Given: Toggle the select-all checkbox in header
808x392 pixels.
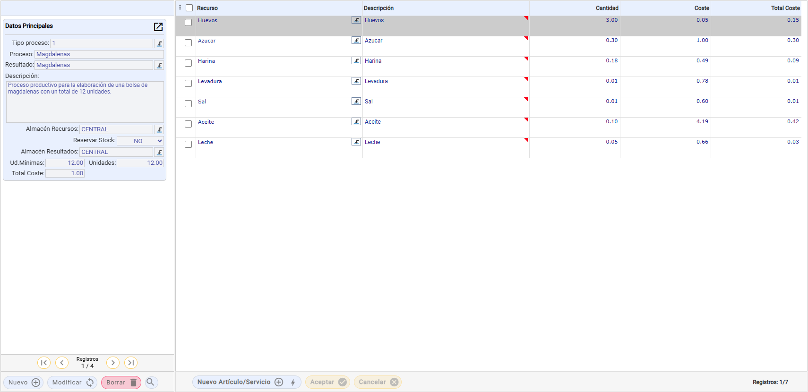Looking at the screenshot, I should [189, 8].
